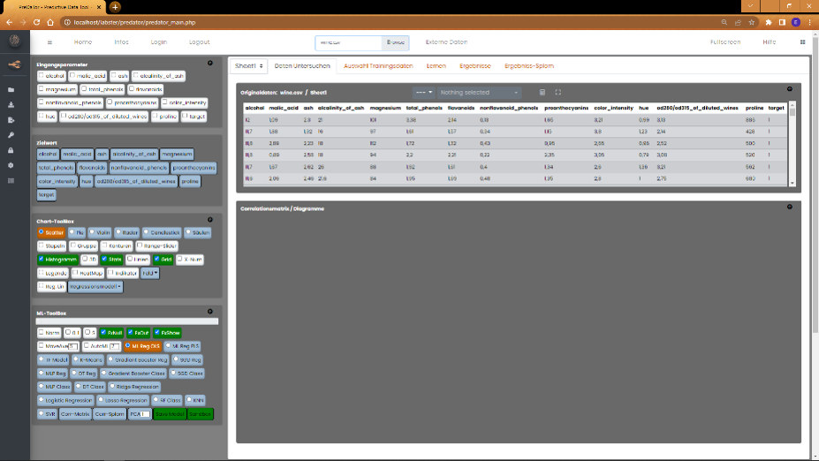819x461 pixels.
Task: Click the green Save Model button
Action: (x=169, y=413)
